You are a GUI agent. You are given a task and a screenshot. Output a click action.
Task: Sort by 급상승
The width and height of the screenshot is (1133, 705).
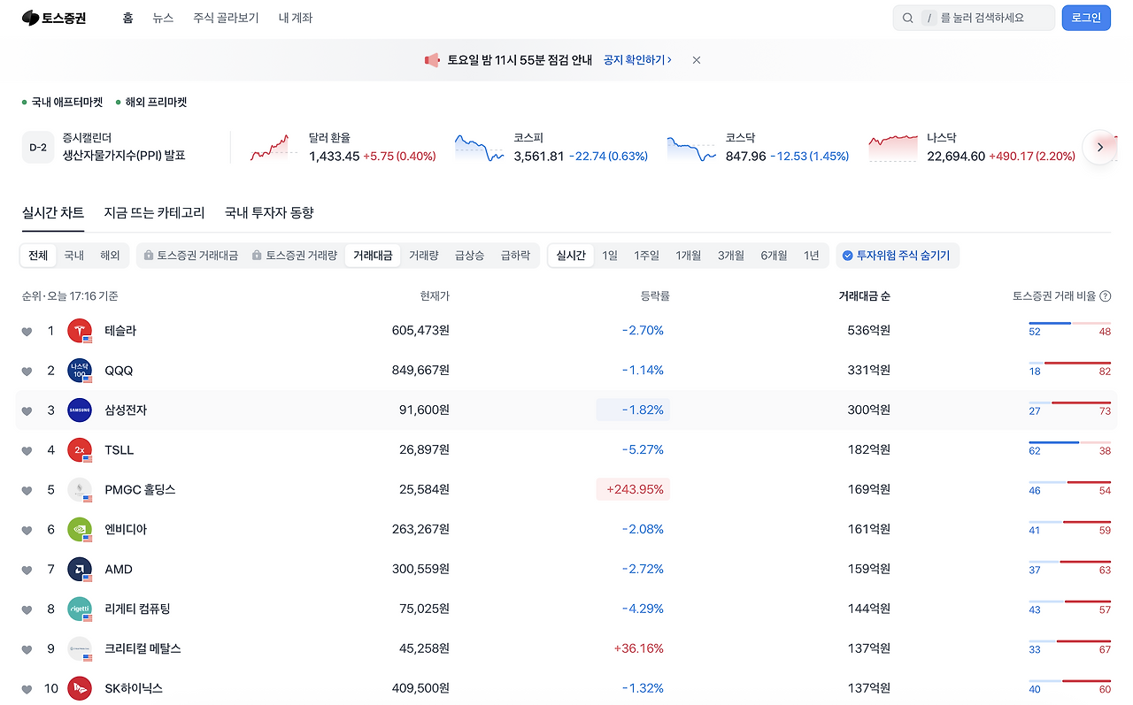470,256
